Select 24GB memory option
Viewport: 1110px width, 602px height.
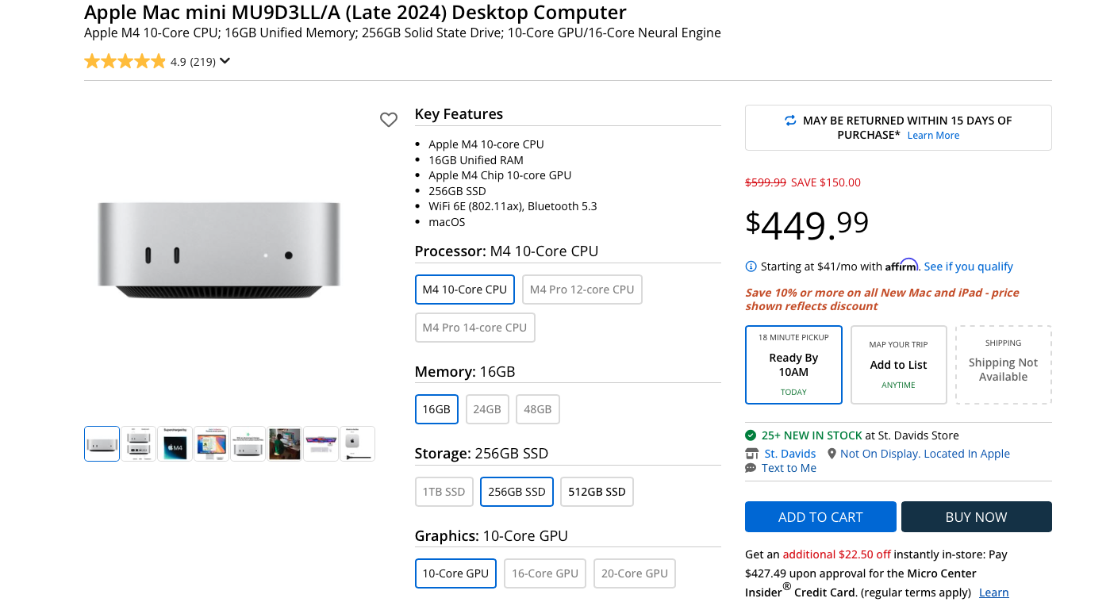[487, 409]
